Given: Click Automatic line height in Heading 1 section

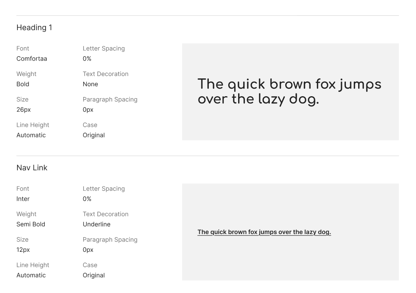Looking at the screenshot, I should 31,135.
